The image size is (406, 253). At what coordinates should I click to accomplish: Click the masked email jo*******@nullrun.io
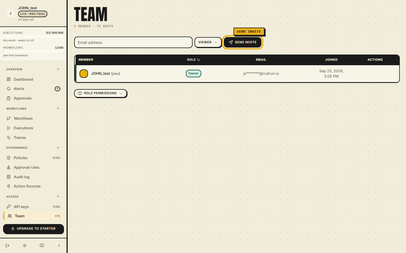pyautogui.click(x=261, y=74)
